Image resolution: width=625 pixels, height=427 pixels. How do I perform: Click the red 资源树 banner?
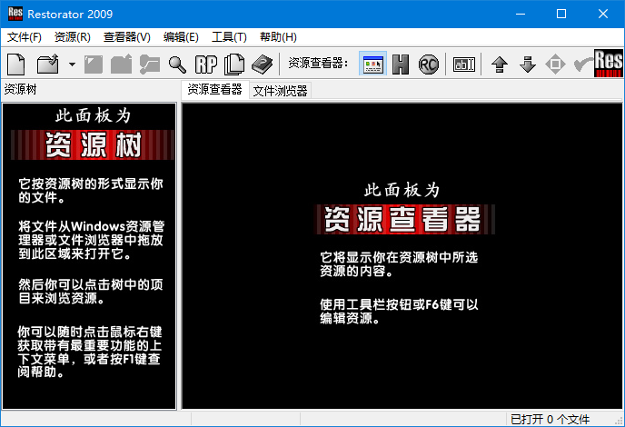tap(93, 144)
